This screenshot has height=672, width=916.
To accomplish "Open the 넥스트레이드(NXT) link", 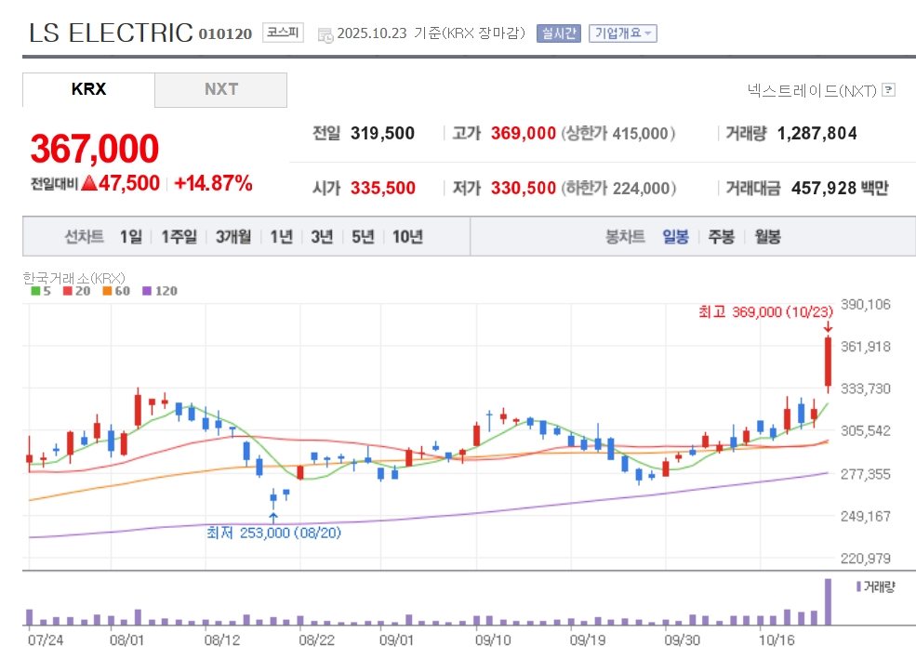I will pyautogui.click(x=812, y=90).
